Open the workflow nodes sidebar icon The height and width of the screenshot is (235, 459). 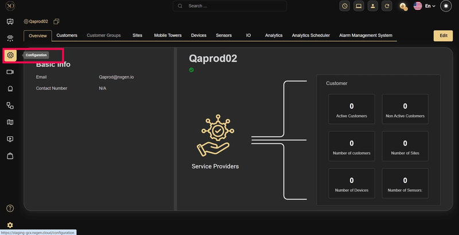pyautogui.click(x=10, y=105)
